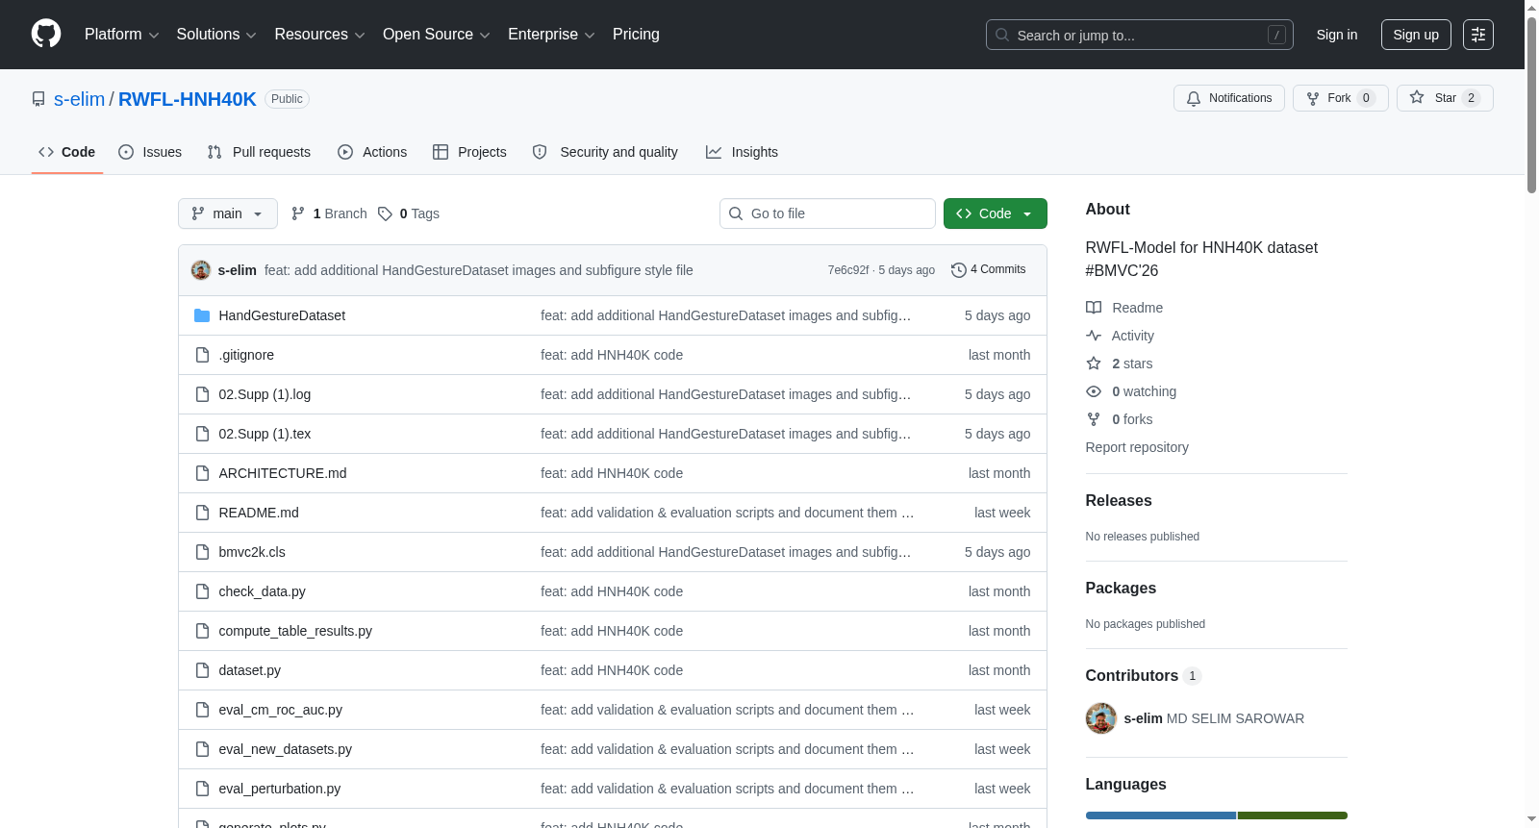Click the green segment of Languages bar
Screen dimensions: 1539x828
1293,815
